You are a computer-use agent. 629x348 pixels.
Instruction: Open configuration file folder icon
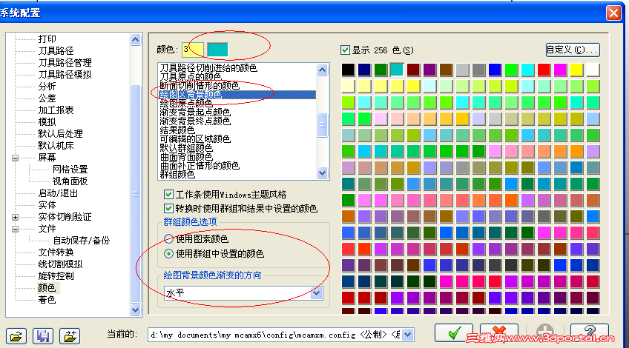pyautogui.click(x=16, y=335)
